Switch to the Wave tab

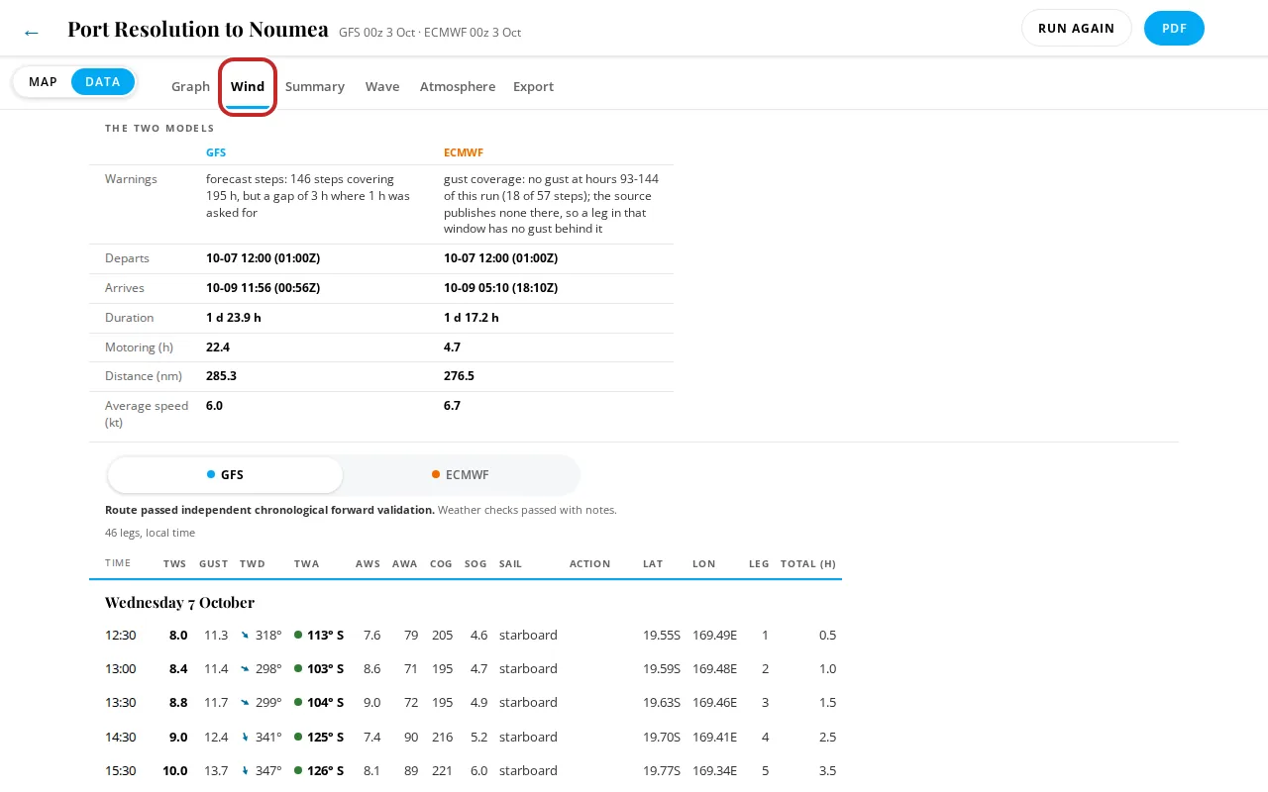pyautogui.click(x=382, y=87)
